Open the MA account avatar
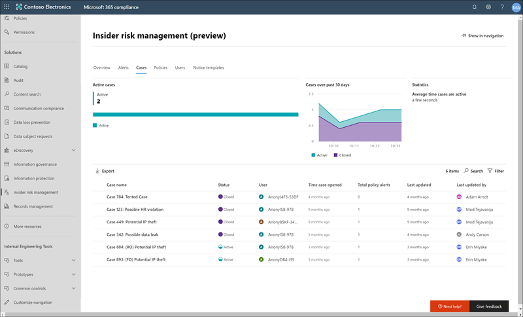Image resolution: width=523 pixels, height=317 pixels. [516, 7]
